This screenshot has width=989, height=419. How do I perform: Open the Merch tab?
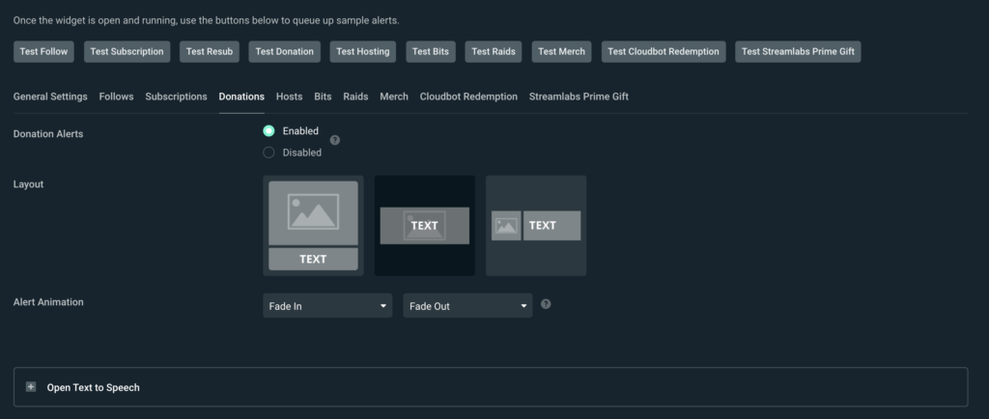click(x=394, y=97)
